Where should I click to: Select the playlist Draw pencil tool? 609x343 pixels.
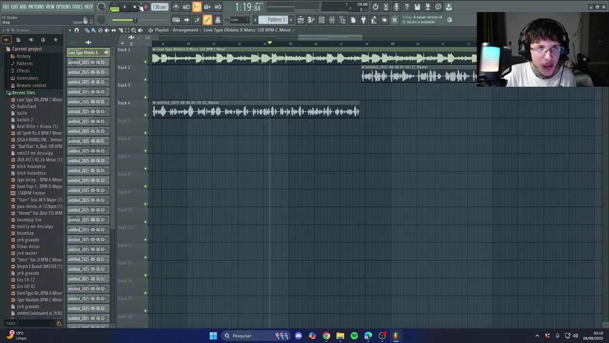(x=87, y=30)
